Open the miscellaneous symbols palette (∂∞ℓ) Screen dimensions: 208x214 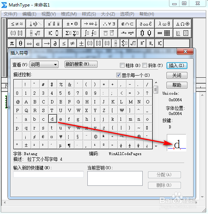click(x=146, y=24)
